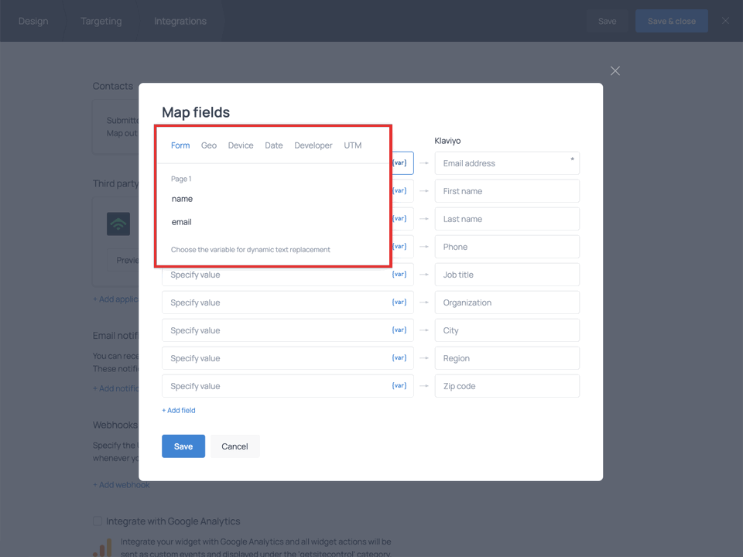743x557 pixels.
Task: Switch to the Geo variables tab
Action: click(x=209, y=145)
